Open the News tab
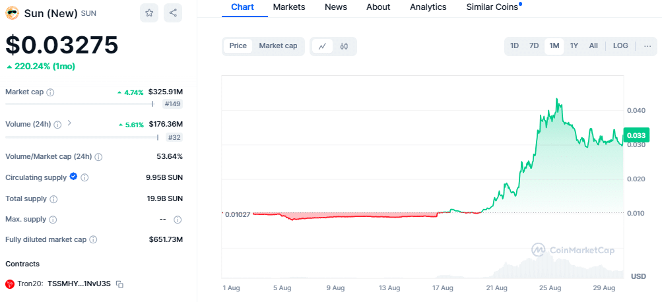 coord(336,7)
